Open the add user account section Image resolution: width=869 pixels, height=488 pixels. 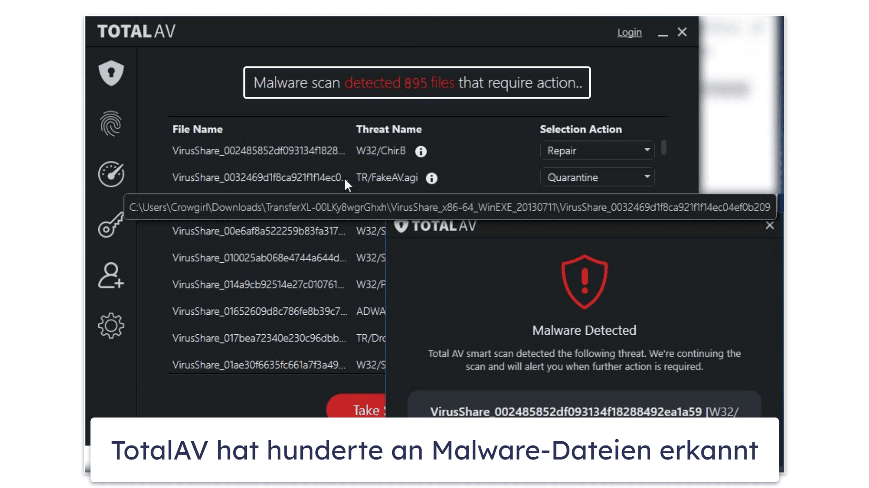[x=111, y=275]
